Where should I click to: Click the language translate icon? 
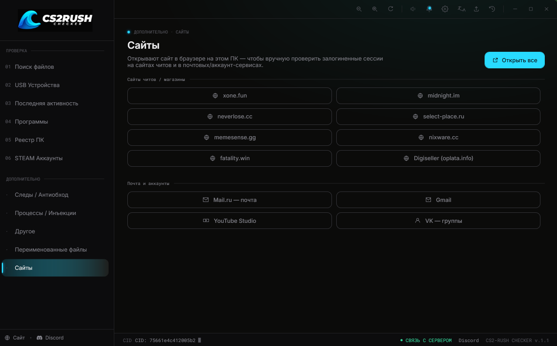click(461, 9)
